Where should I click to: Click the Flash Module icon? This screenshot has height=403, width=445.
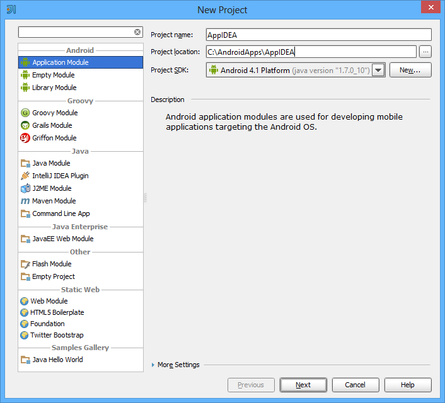point(25,264)
